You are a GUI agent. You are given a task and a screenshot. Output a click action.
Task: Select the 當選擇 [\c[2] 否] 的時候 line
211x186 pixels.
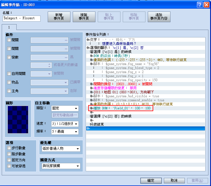click(145, 116)
